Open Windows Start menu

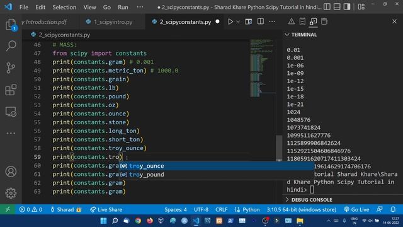103,221
